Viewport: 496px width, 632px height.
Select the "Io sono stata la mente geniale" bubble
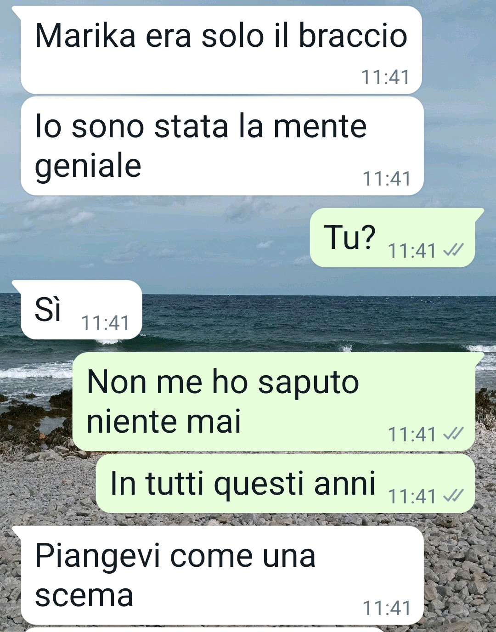click(222, 146)
